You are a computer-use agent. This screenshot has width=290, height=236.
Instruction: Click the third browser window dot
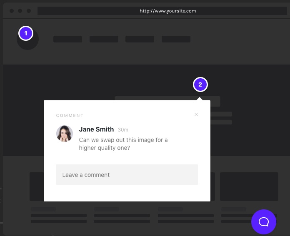tap(28, 11)
